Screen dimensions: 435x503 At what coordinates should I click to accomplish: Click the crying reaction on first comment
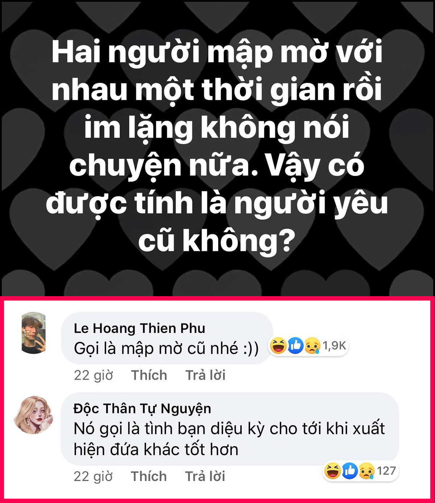pyautogui.click(x=312, y=346)
